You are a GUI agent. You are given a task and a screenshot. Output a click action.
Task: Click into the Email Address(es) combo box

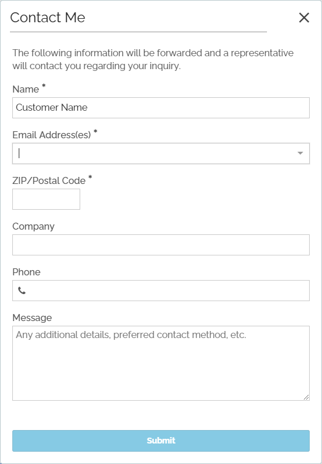161,153
